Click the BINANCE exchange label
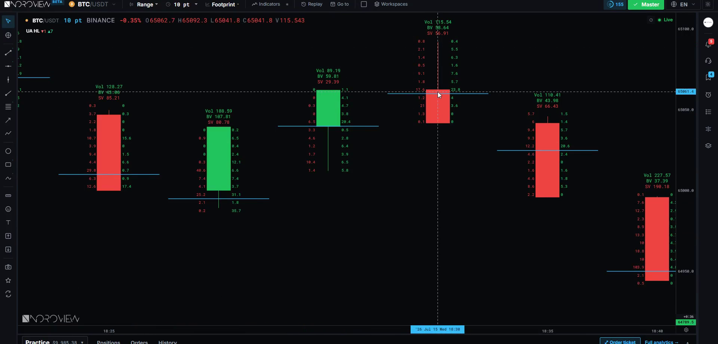The height and width of the screenshot is (344, 718). coord(101,21)
